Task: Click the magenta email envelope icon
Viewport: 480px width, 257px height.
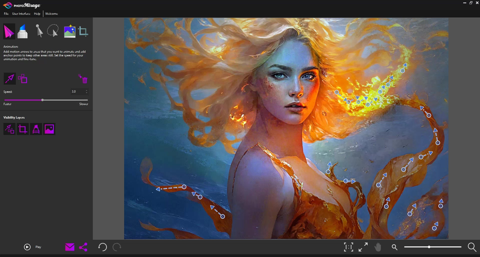Action: [70, 247]
